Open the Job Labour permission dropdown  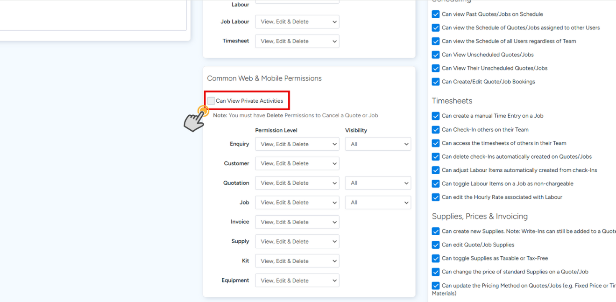click(297, 21)
